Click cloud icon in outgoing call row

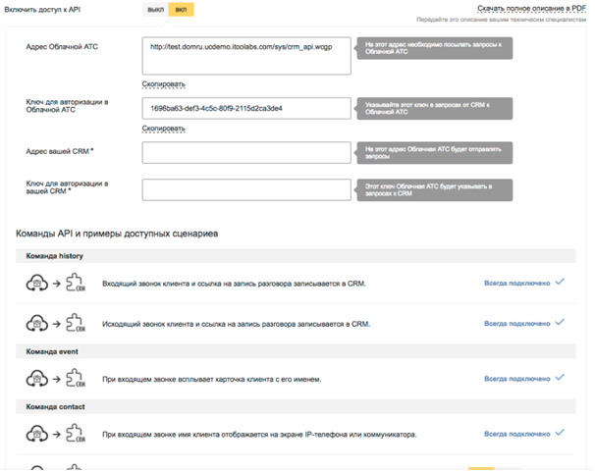(37, 323)
